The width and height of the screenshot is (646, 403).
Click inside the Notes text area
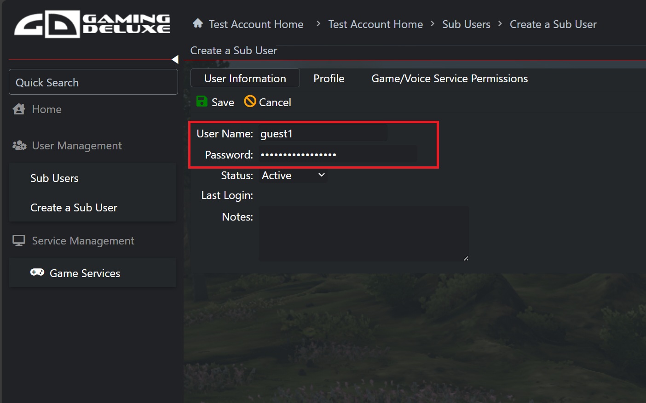[x=363, y=234]
